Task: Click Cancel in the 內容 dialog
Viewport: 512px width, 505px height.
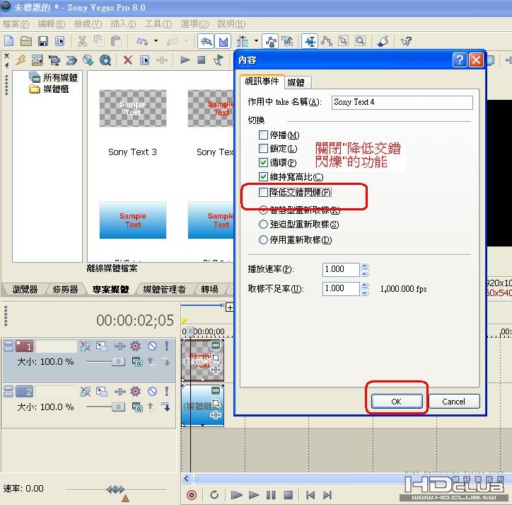Action: click(454, 402)
